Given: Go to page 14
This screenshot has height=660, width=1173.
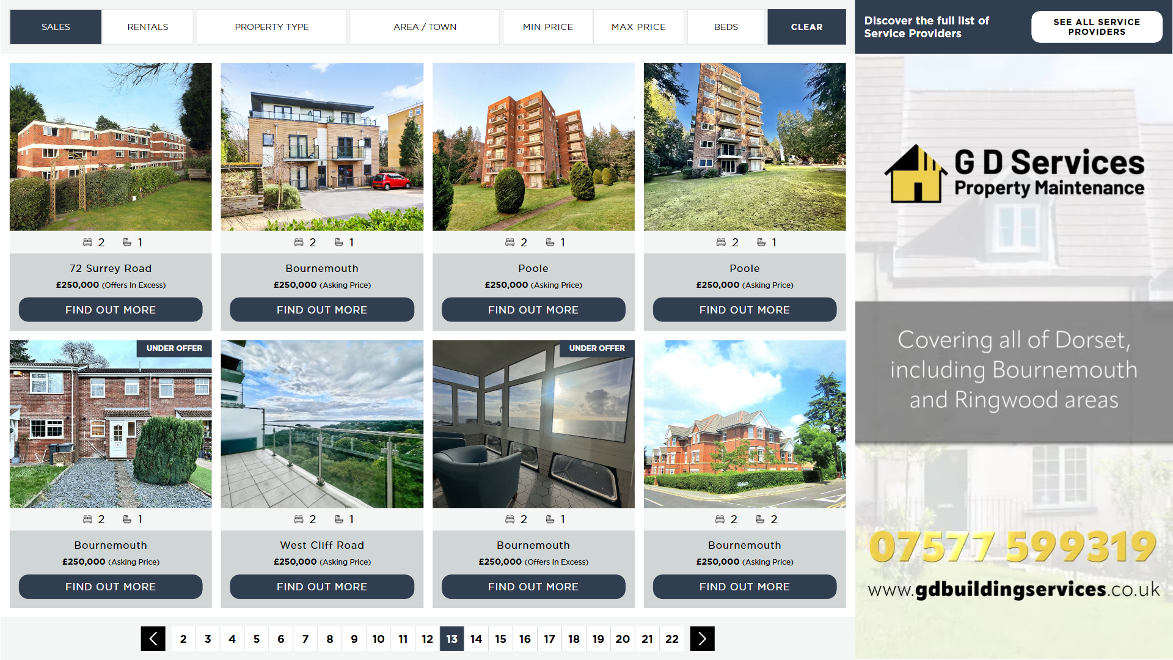Looking at the screenshot, I should tap(476, 639).
